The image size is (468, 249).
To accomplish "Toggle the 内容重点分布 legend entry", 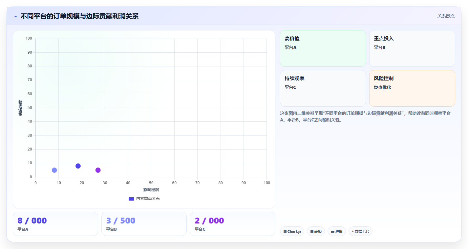I will pyautogui.click(x=144, y=199).
